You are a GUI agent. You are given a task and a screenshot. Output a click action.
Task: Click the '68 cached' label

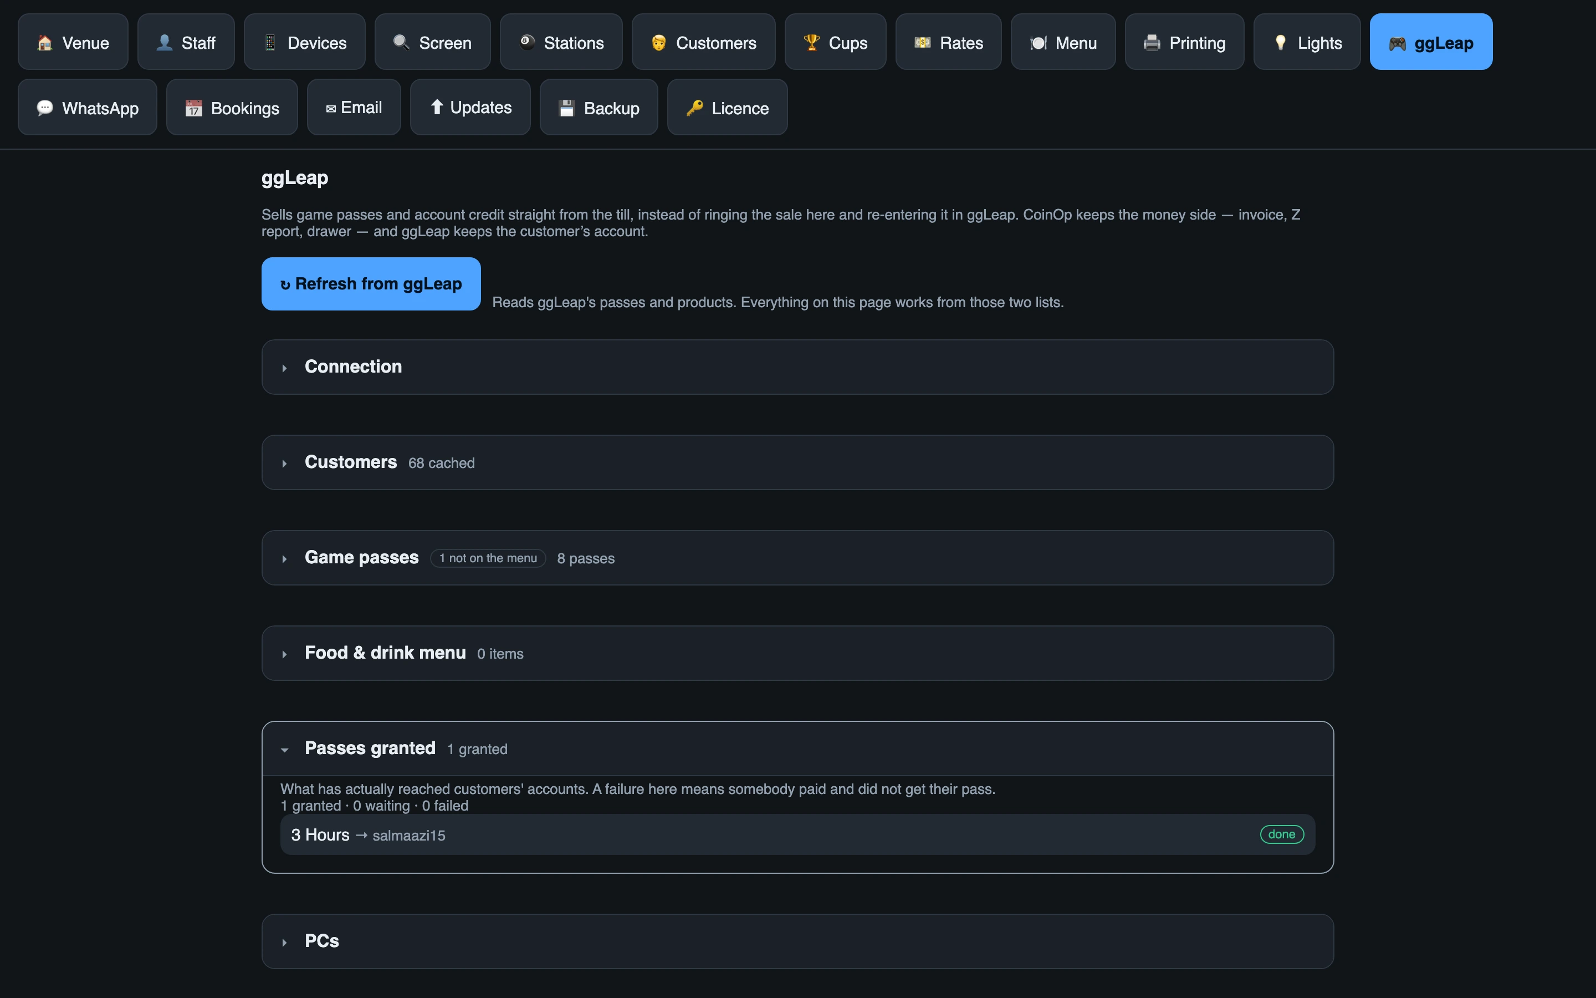(x=441, y=463)
